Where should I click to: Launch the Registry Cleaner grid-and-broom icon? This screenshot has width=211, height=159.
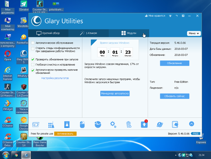(51, 124)
